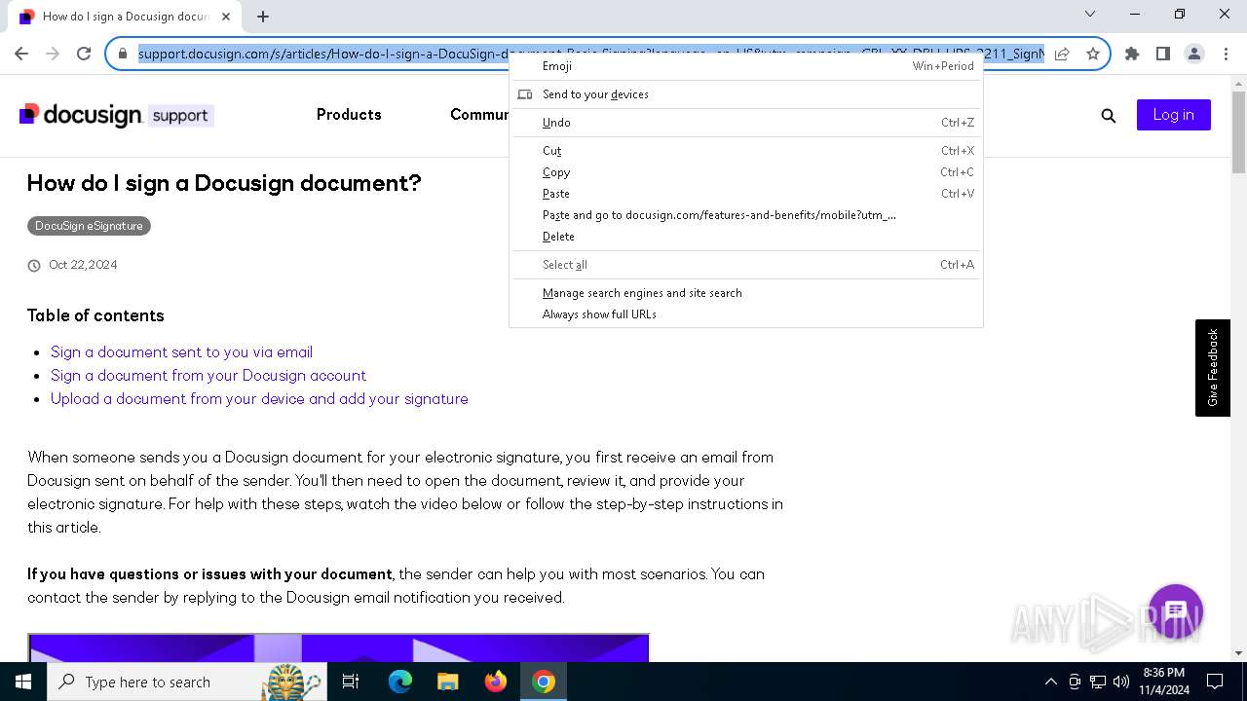Viewport: 1247px width, 701px height.
Task: Open the Chrome three-dot menu
Action: (x=1226, y=54)
